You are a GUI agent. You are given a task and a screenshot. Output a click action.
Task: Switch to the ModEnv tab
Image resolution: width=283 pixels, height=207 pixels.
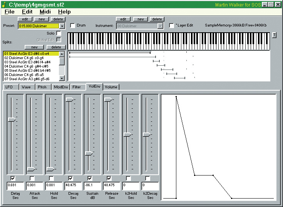[60, 87]
